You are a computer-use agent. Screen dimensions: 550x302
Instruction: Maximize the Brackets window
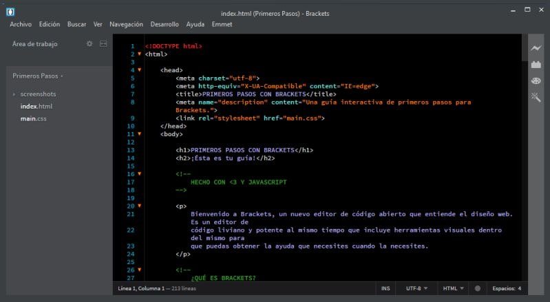click(527, 10)
